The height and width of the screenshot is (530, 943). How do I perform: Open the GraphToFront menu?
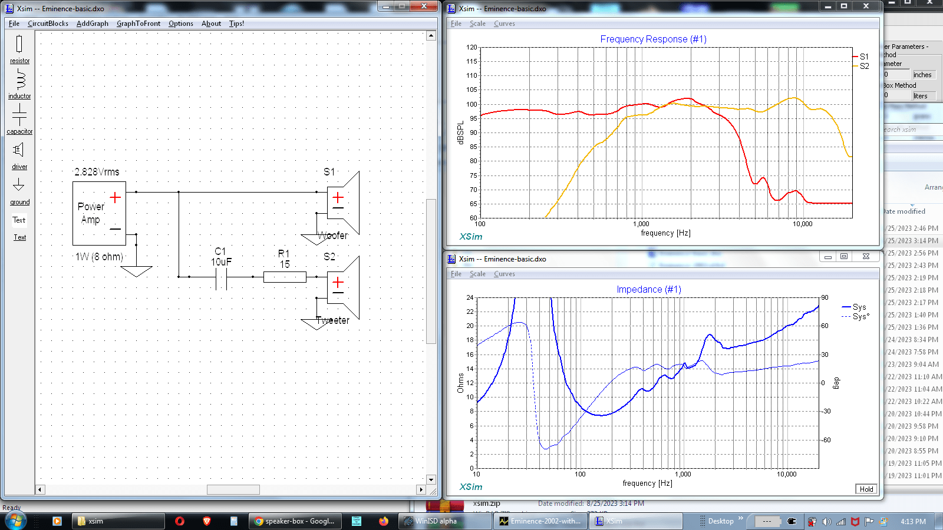click(139, 24)
